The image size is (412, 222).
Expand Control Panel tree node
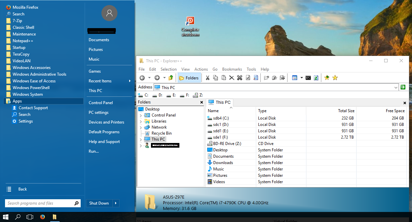(141, 115)
